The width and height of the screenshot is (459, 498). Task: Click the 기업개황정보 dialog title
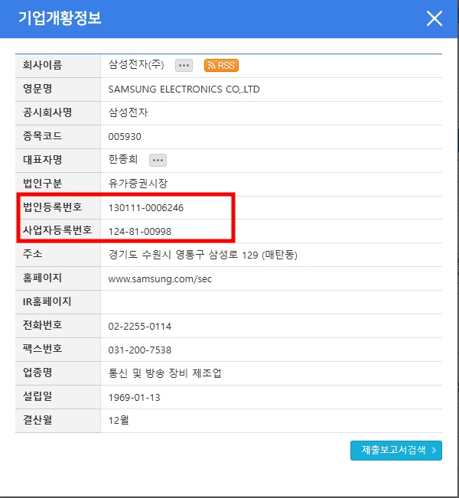[60, 18]
